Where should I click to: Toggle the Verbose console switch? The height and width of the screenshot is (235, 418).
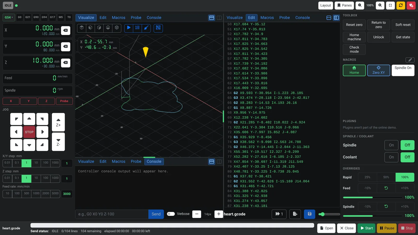coord(171,214)
